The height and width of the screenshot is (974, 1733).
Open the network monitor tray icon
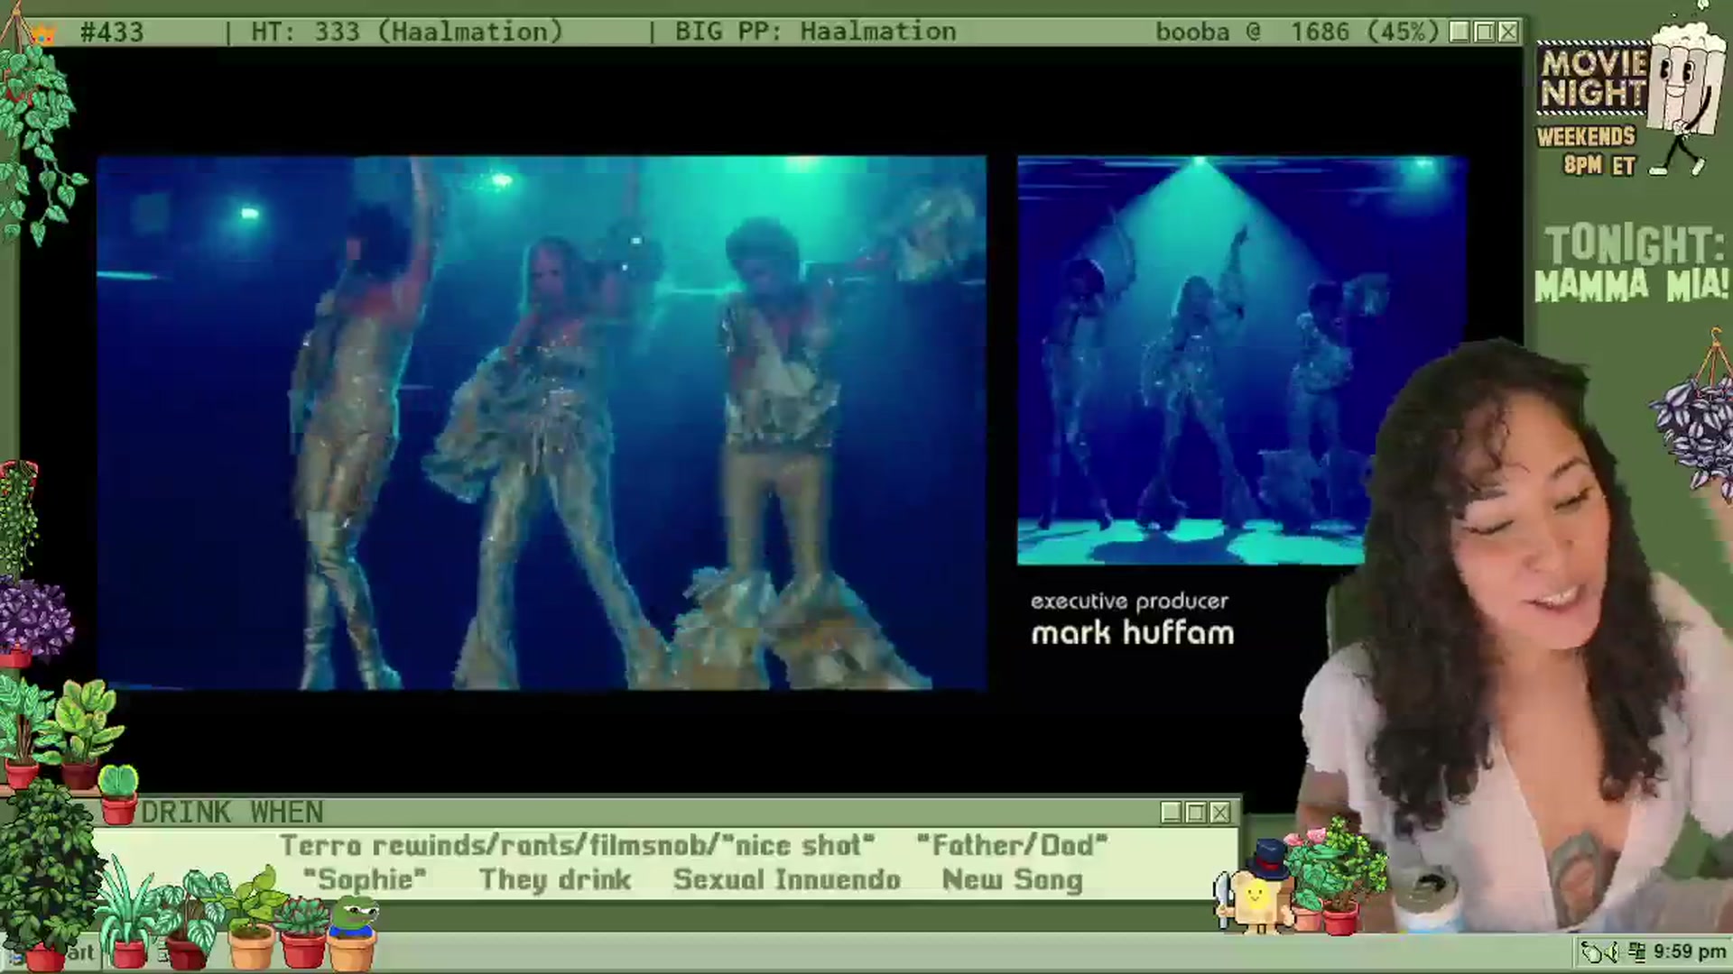coord(1638,951)
